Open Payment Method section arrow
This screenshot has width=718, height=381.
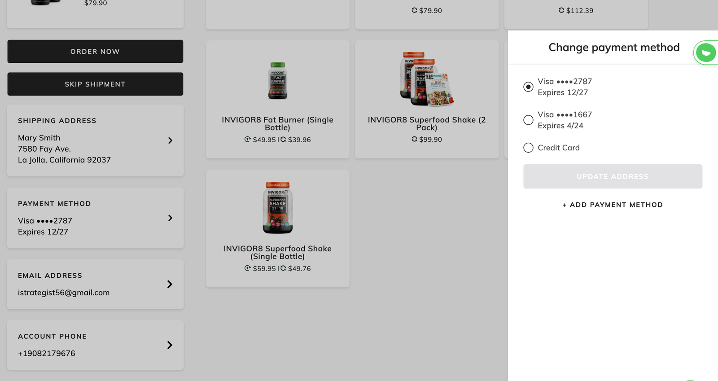click(x=170, y=218)
